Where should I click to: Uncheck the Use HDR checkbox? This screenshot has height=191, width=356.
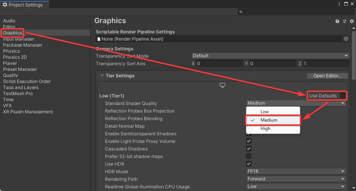(x=249, y=164)
